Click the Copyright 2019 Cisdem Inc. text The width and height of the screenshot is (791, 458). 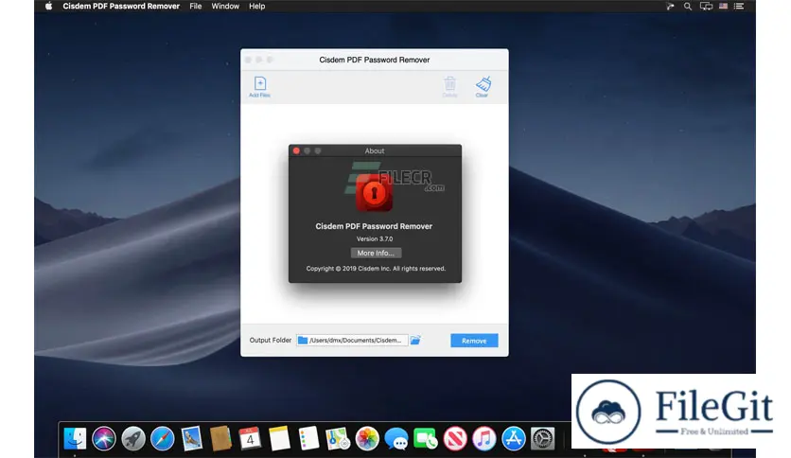[x=376, y=269]
